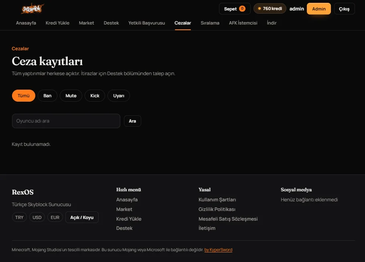Open the Gizlilik Politikası link
The image size is (365, 262).
coord(217,209)
